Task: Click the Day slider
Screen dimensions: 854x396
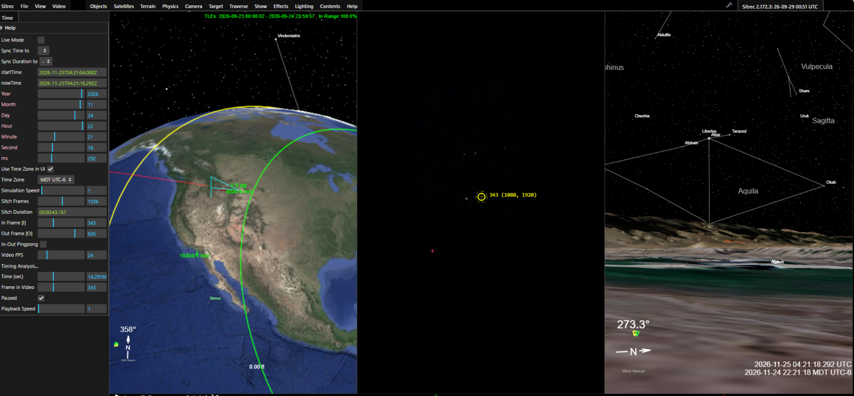Action: pyautogui.click(x=61, y=115)
